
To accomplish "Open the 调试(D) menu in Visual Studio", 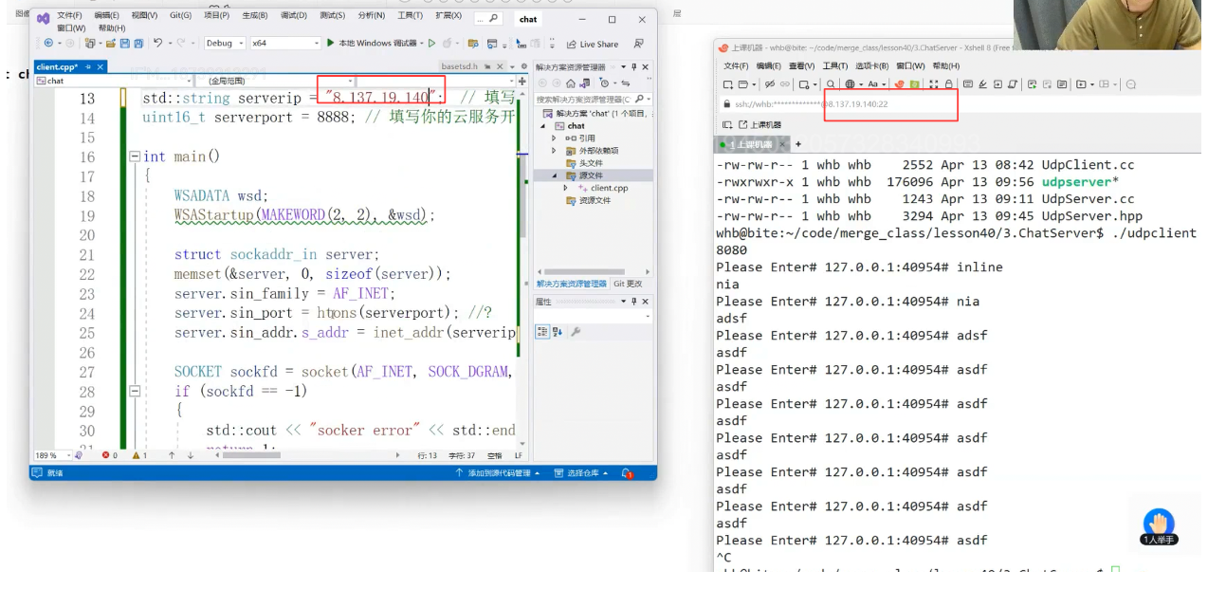I will point(293,16).
